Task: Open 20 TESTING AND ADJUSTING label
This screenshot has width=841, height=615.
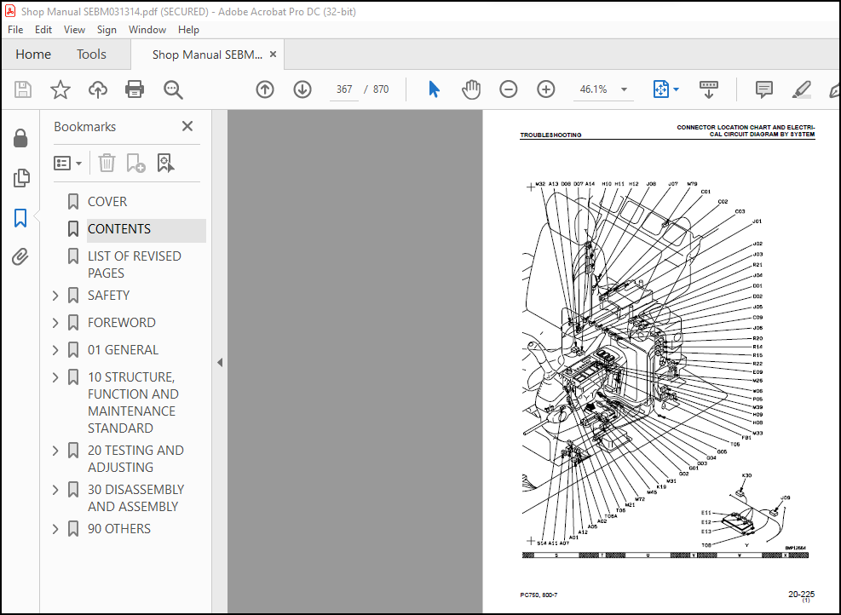Action: 135,459
